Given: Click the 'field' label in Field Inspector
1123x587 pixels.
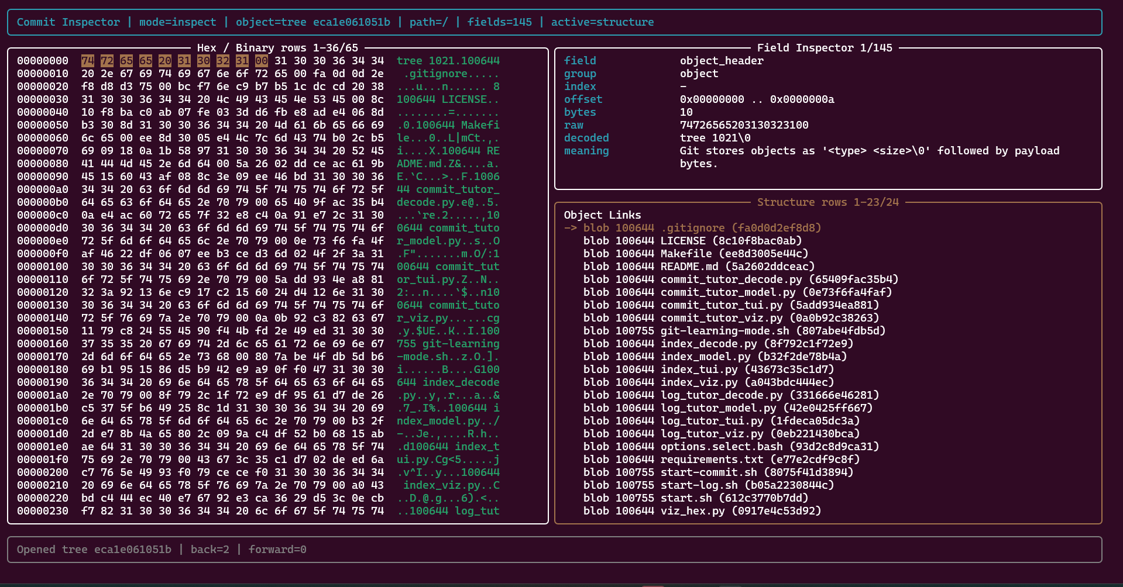Looking at the screenshot, I should [580, 61].
